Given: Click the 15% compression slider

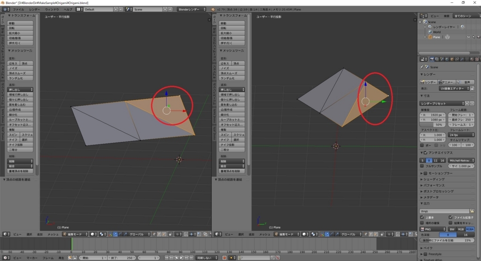Looking at the screenshot, I should (447, 240).
